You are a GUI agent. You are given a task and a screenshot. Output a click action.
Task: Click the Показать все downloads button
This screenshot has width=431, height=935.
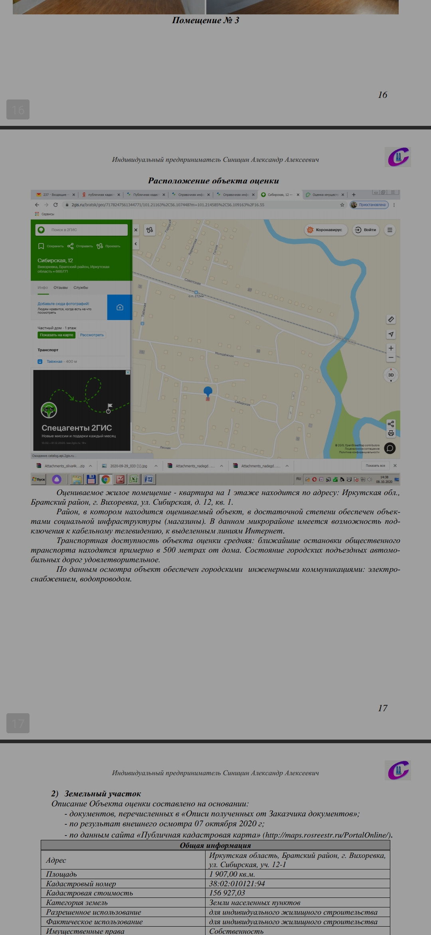(376, 466)
